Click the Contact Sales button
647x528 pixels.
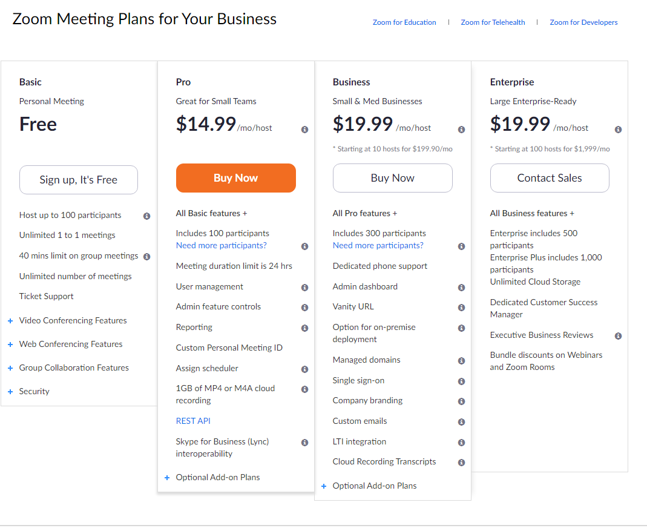click(x=550, y=178)
